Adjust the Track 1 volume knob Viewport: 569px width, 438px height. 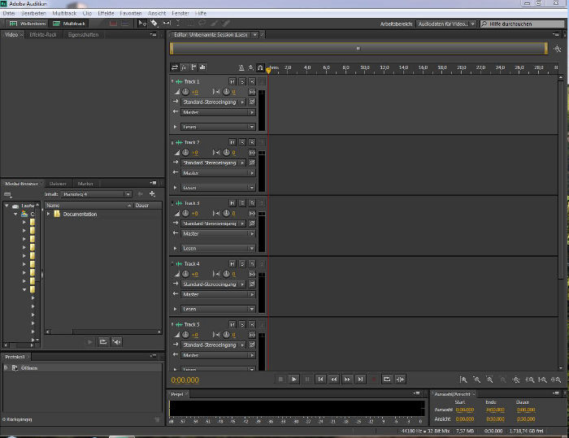point(185,92)
